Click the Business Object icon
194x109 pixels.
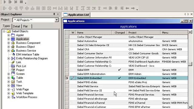tap(13, 47)
